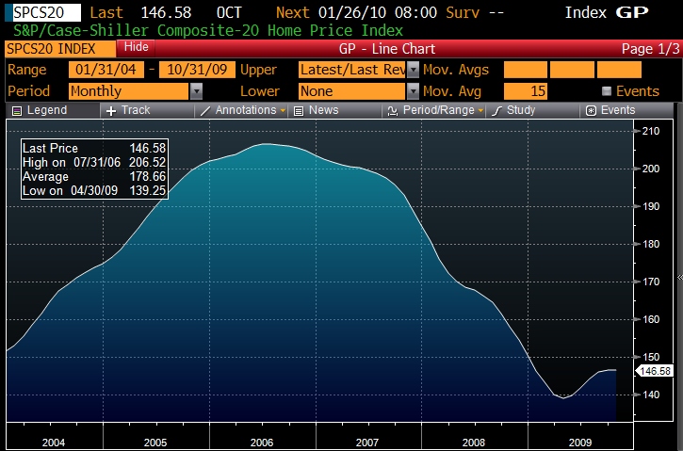Expand the Lower None dropdown

[413, 91]
